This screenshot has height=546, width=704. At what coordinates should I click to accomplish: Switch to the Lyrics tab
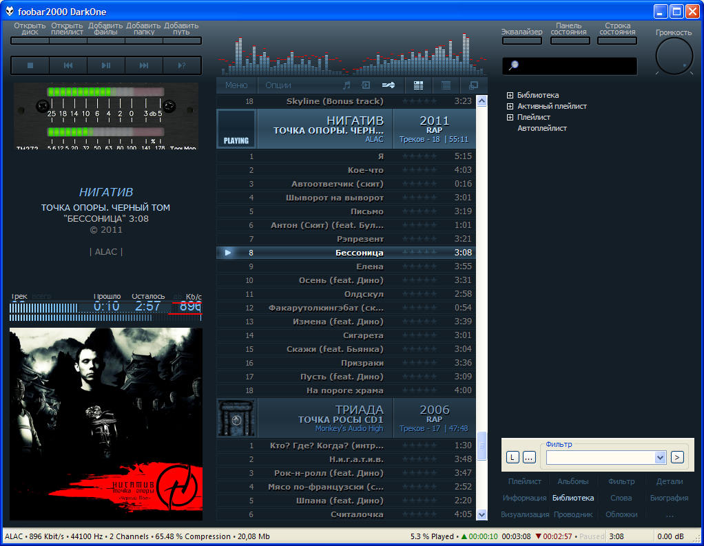point(621,498)
